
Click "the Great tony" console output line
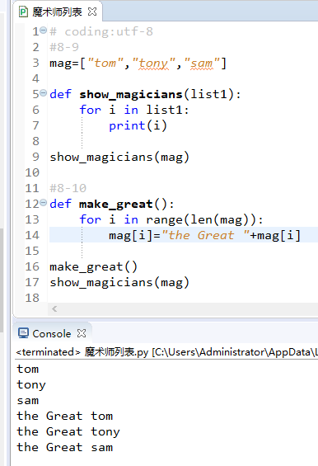(x=68, y=432)
